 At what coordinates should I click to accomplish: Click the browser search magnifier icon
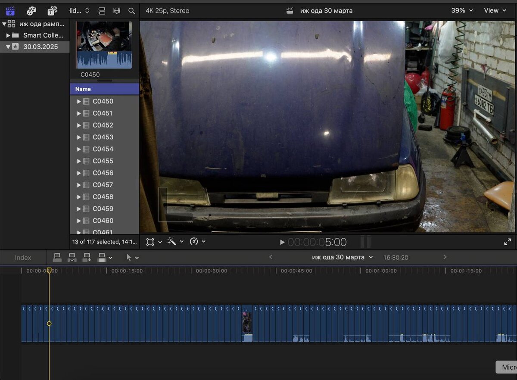(132, 11)
